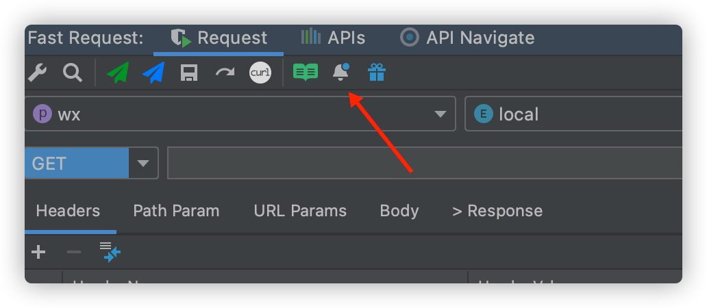Click the request URL input field

[425, 164]
